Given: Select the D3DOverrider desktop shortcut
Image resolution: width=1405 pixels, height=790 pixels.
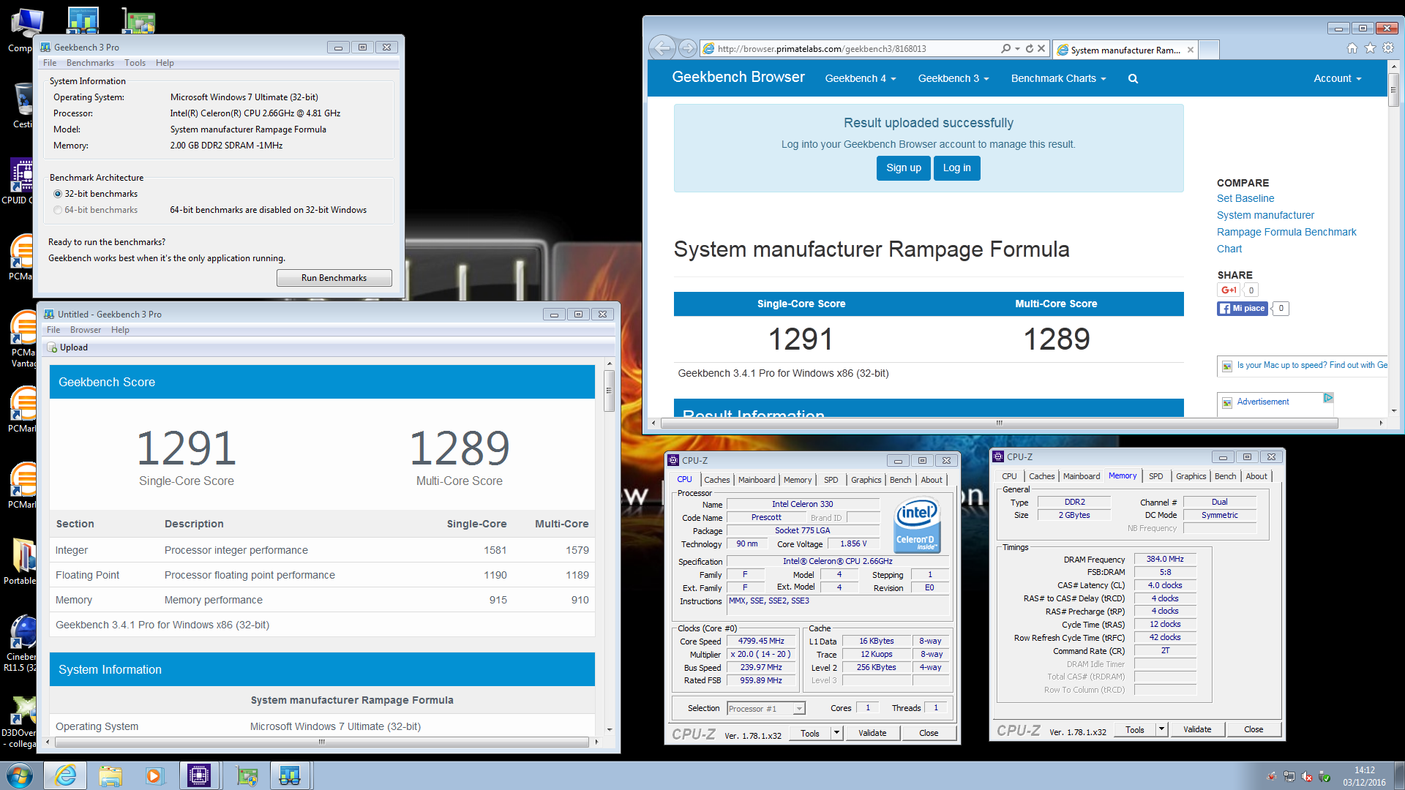Looking at the screenshot, I should point(19,721).
